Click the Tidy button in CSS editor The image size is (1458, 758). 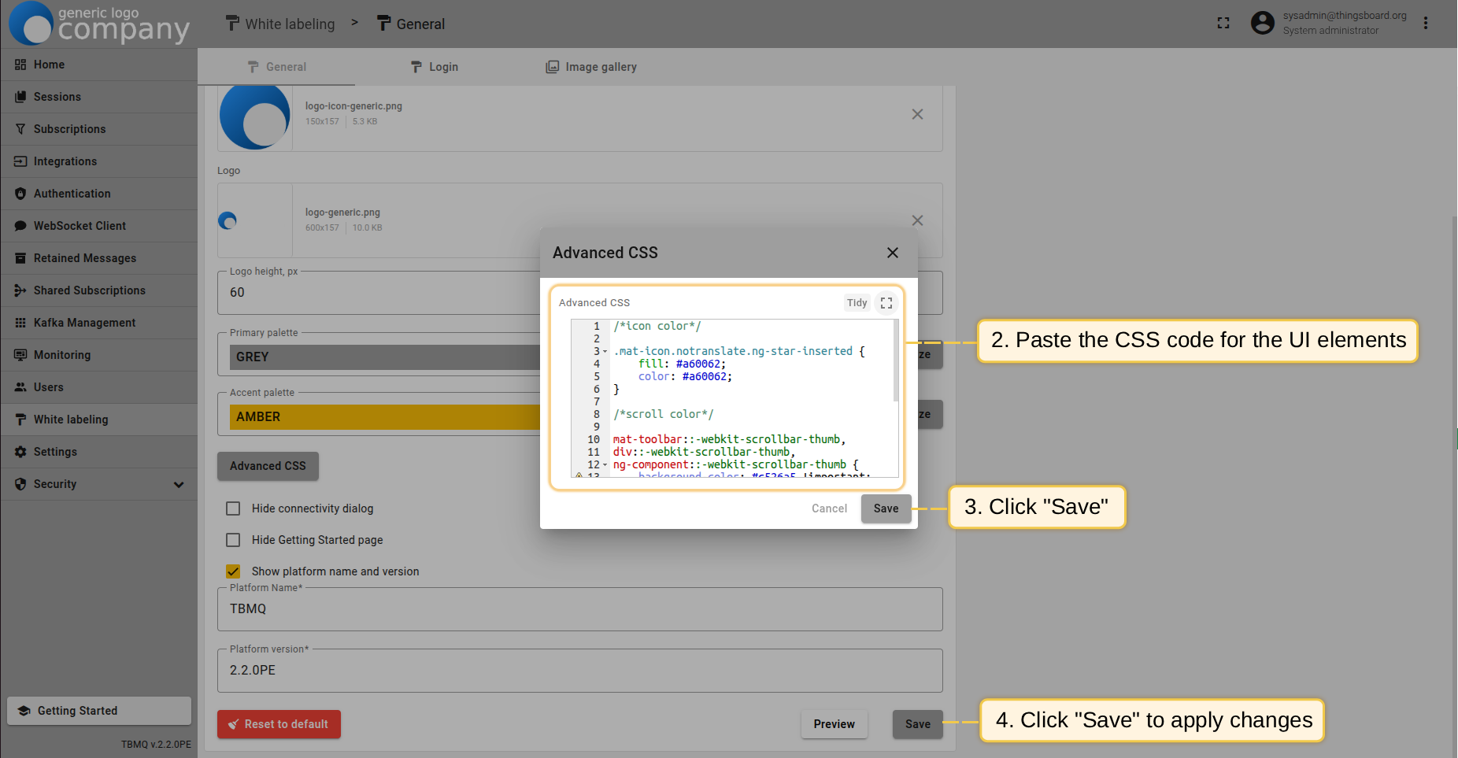(x=857, y=303)
